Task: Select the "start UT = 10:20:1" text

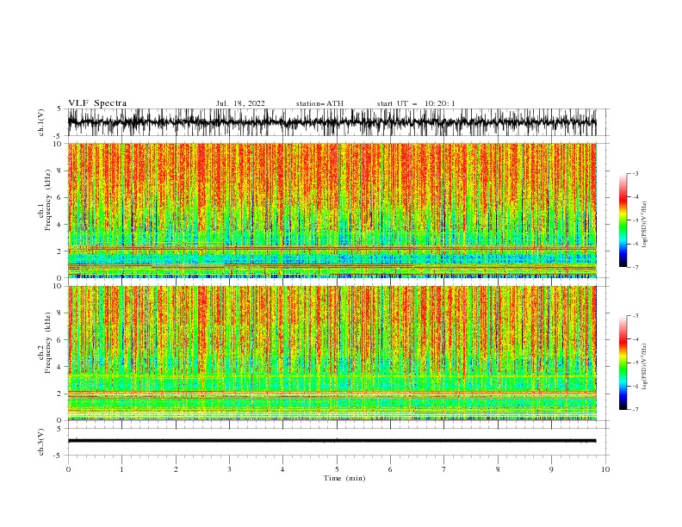Action: (416, 103)
